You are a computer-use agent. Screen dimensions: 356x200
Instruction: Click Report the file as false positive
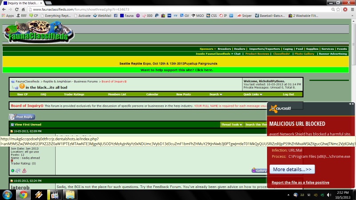tap(300, 182)
